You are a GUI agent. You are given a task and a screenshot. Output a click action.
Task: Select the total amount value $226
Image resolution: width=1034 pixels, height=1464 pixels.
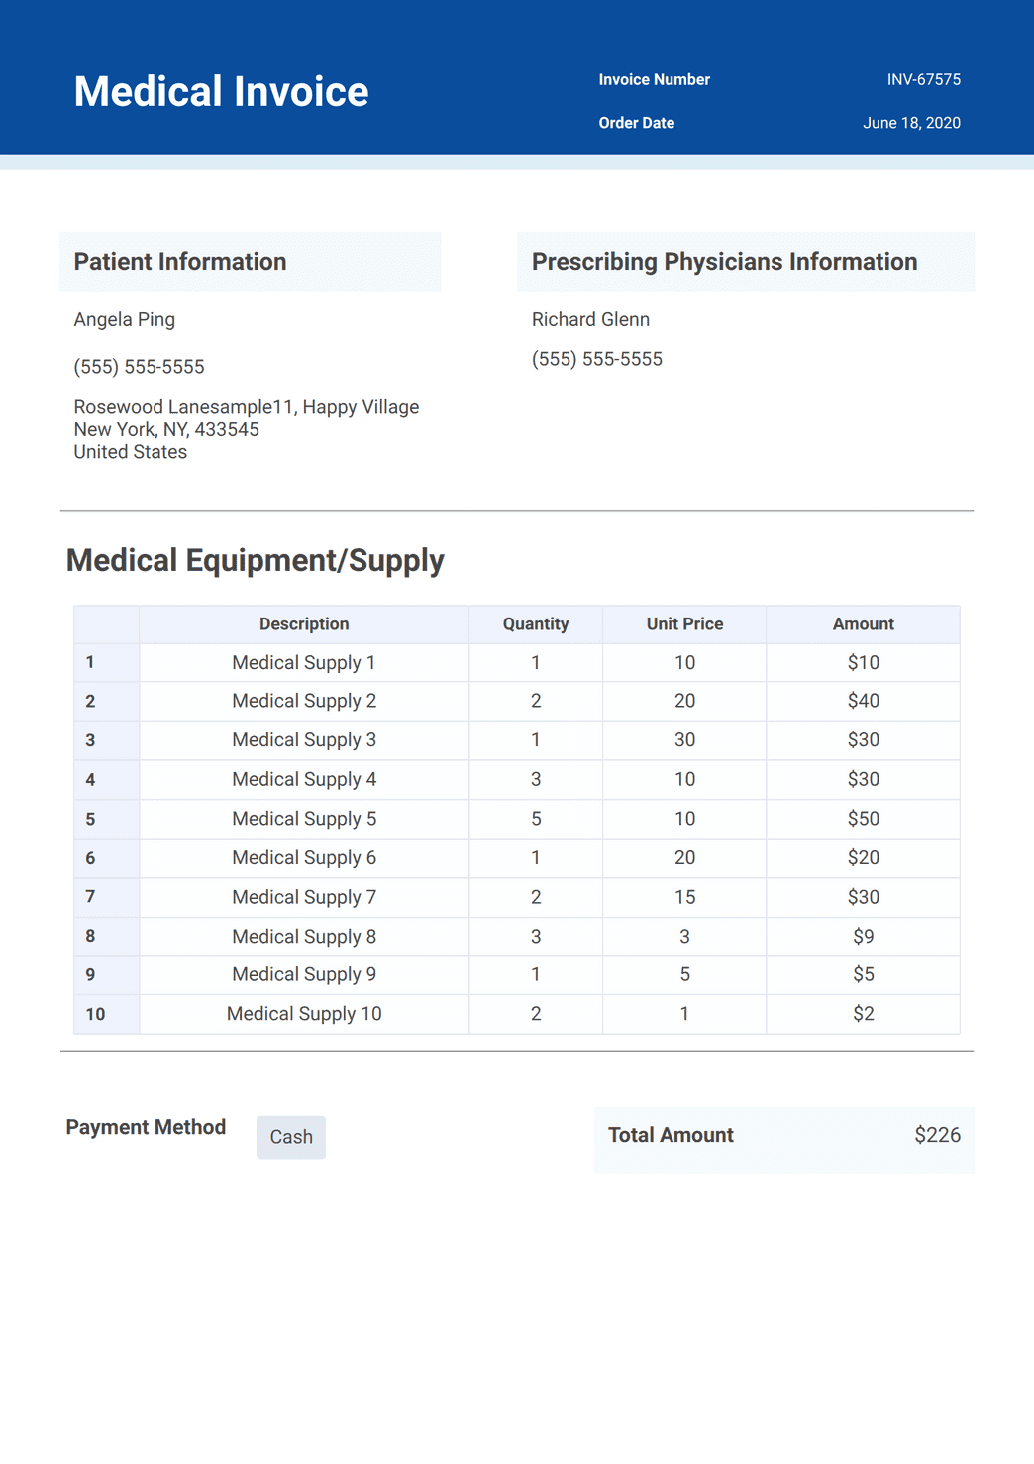coord(937,1135)
